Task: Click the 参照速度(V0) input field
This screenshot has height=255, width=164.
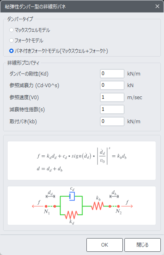Action: [112, 98]
